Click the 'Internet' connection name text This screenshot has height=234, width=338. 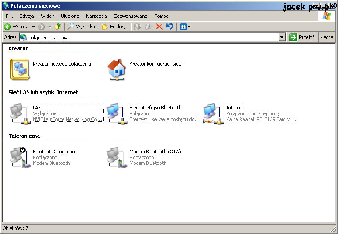point(235,108)
